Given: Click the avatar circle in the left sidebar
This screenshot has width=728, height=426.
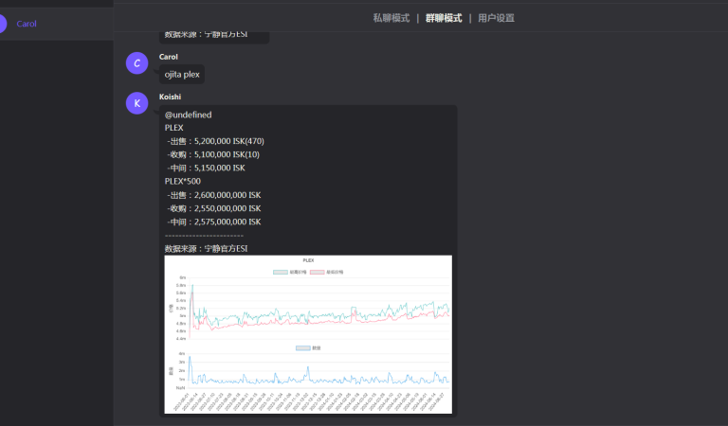Looking at the screenshot, I should click(3, 24).
